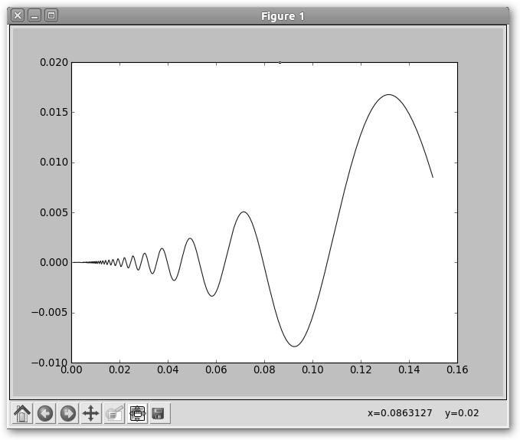Click the x= y= coordinate readout
The height and width of the screenshot is (440, 520).
423,413
